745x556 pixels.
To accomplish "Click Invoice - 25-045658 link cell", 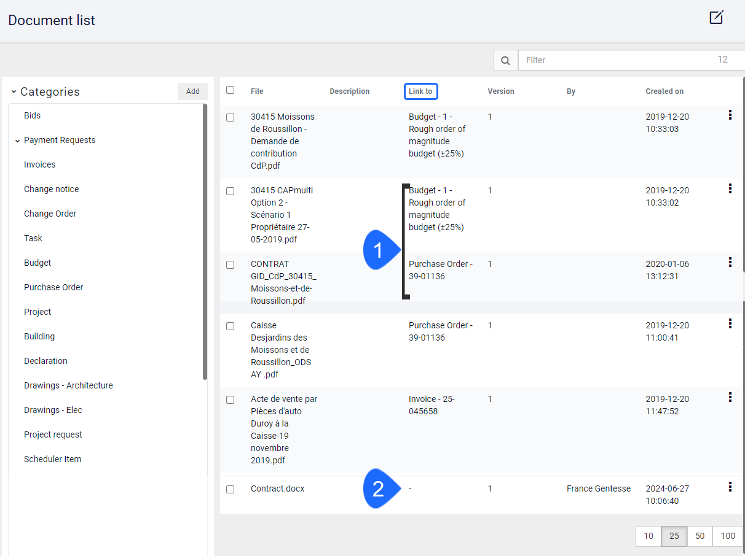I will (x=432, y=405).
